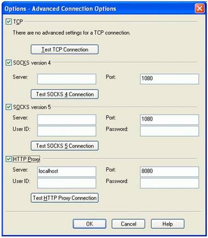This screenshot has width=208, height=238.
Task: Toggle the SOCKS version 4 checkbox
Action: coord(9,63)
